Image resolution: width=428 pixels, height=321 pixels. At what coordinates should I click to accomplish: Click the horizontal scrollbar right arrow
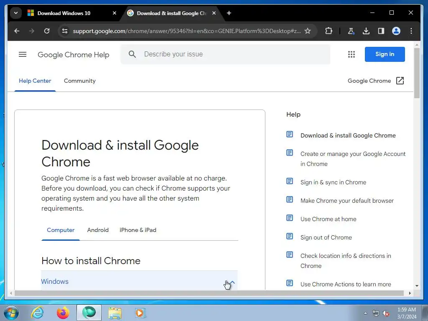tap(410, 293)
